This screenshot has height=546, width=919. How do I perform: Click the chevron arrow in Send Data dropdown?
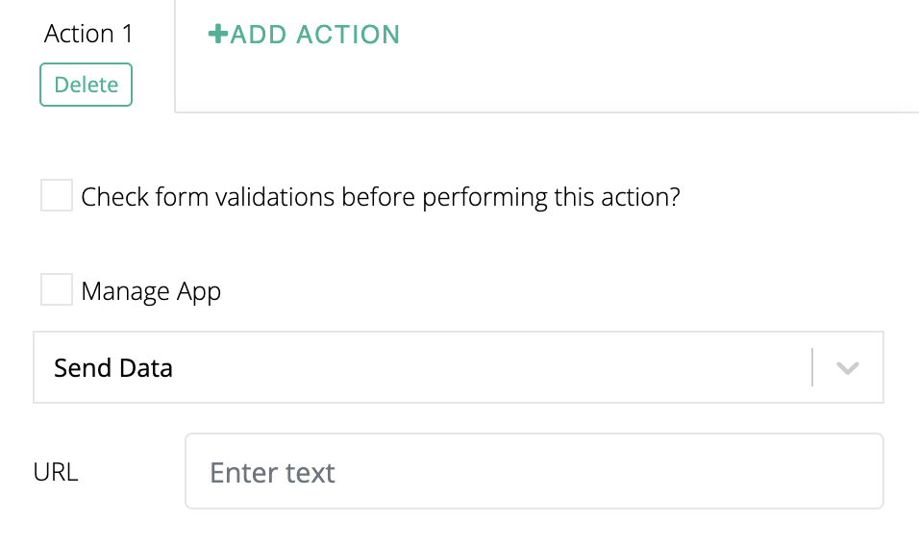[x=847, y=368]
